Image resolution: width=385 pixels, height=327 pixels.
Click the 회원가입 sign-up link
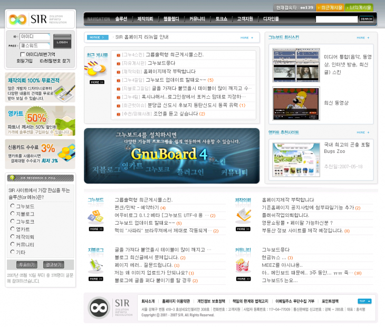coord(24,61)
